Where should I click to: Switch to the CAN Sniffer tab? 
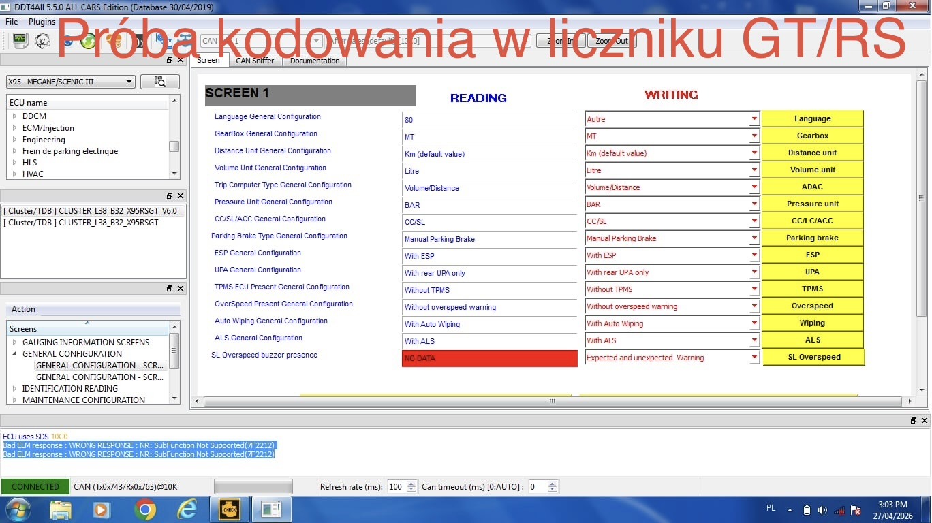[x=255, y=61]
